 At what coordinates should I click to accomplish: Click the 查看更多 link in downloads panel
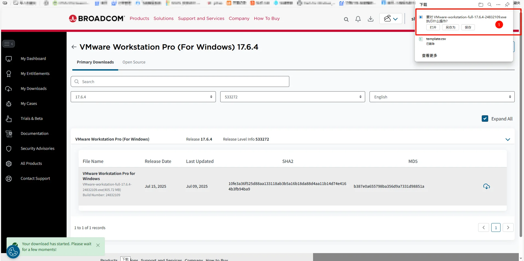[429, 55]
